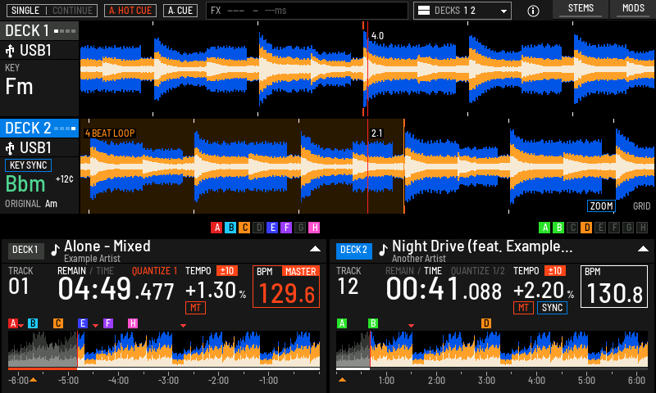Open the info icon in top bar
The height and width of the screenshot is (393, 656).
tap(533, 11)
